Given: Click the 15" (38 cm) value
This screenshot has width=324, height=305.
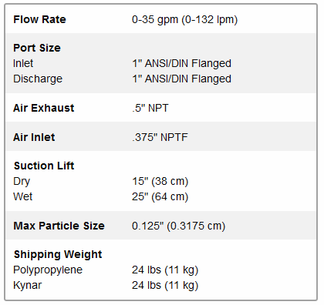Looking at the screenshot, I should coord(160,182).
